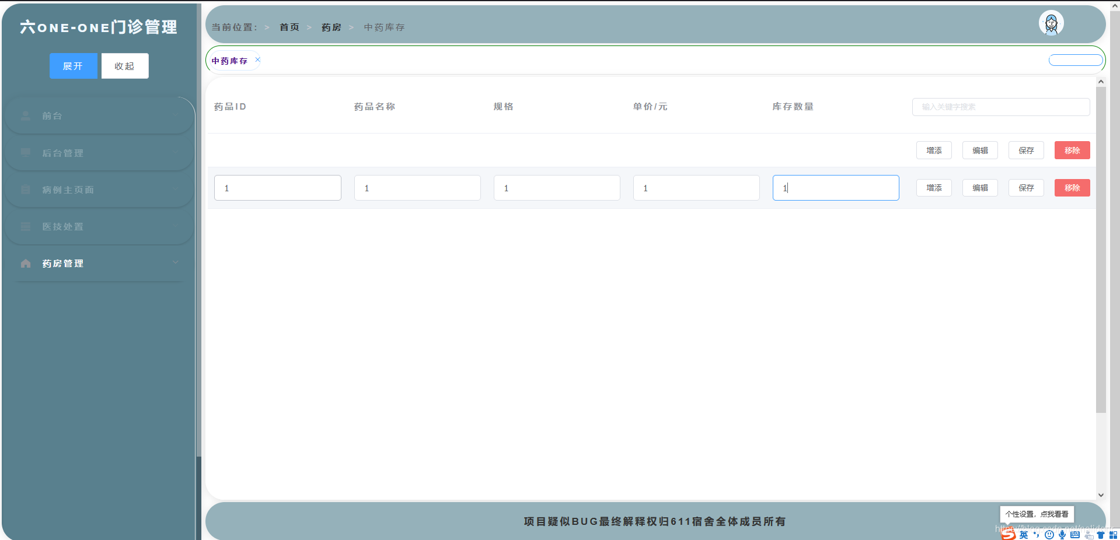This screenshot has width=1120, height=540.
Task: Click the white 收起 button
Action: tap(125, 66)
